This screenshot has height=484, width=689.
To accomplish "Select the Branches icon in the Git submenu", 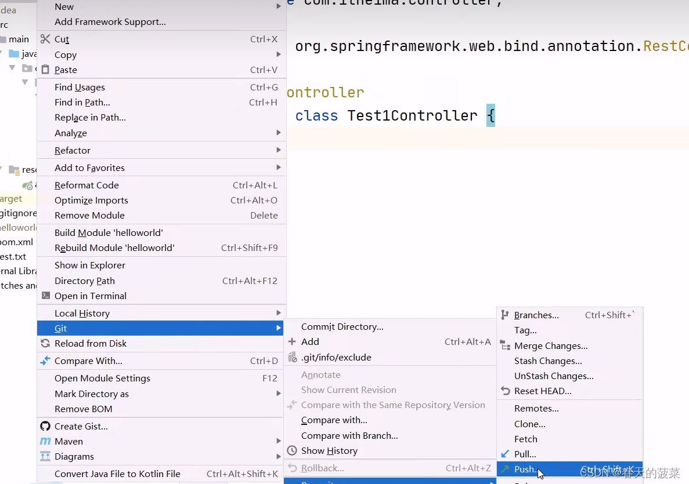I will coord(504,315).
